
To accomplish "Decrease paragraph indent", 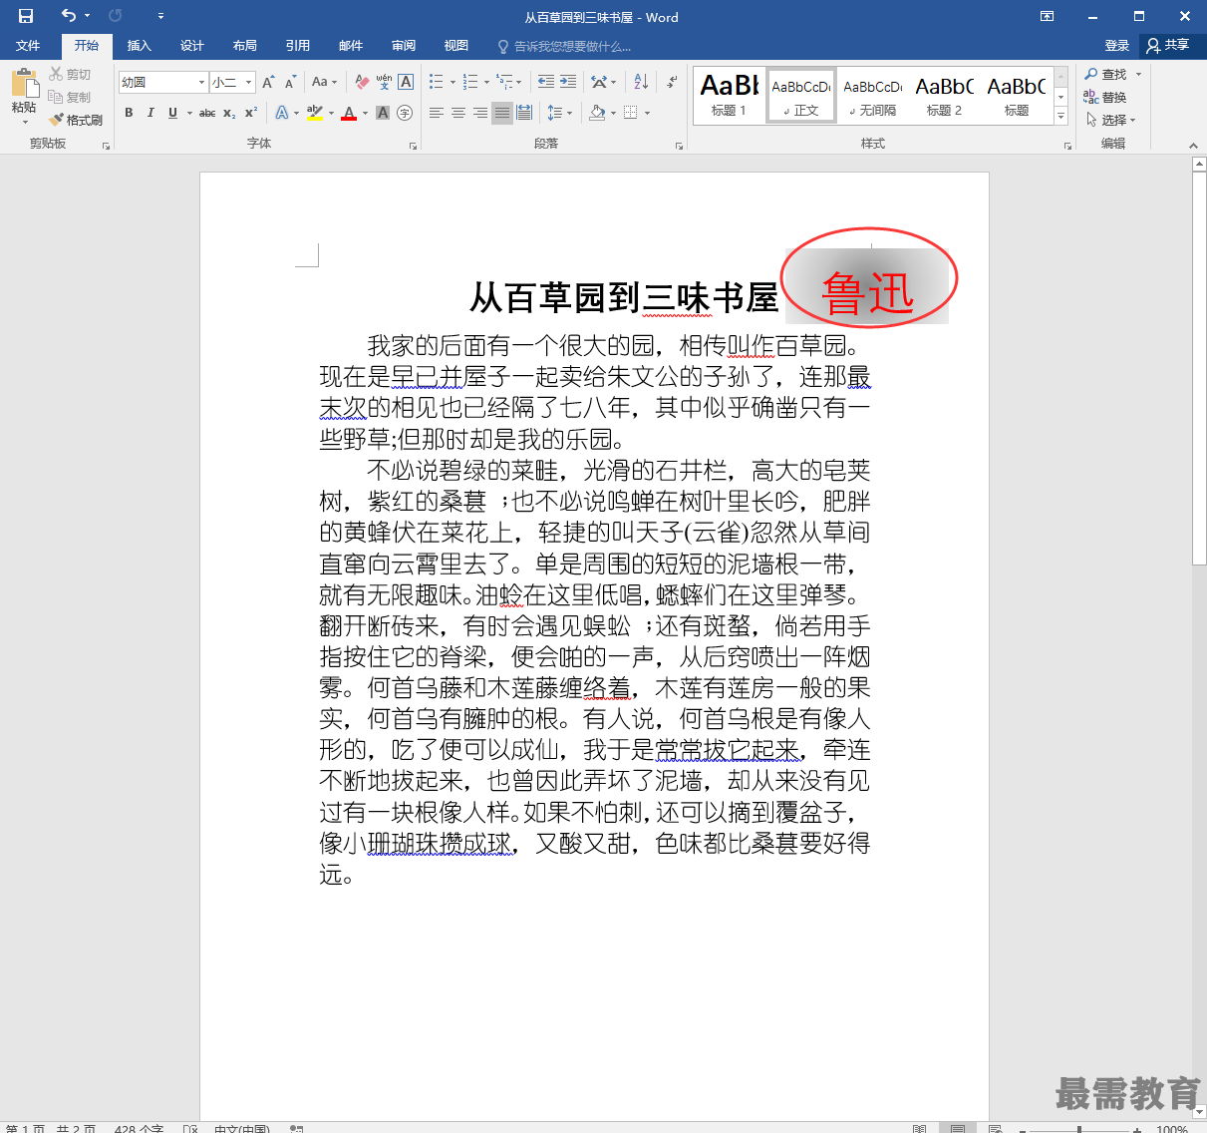I will pyautogui.click(x=545, y=82).
